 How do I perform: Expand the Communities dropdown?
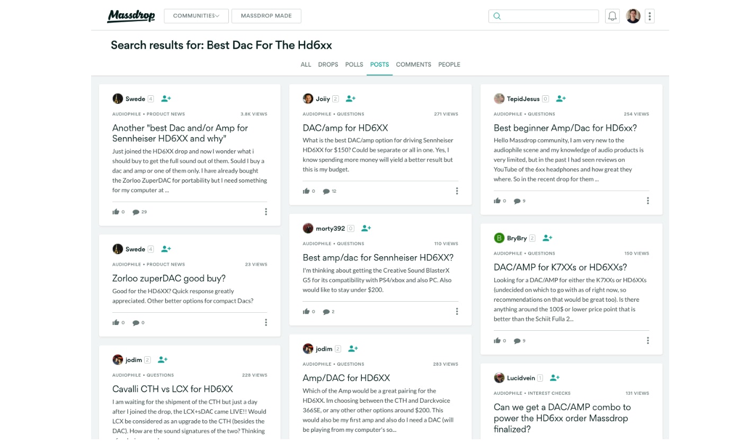click(x=196, y=16)
